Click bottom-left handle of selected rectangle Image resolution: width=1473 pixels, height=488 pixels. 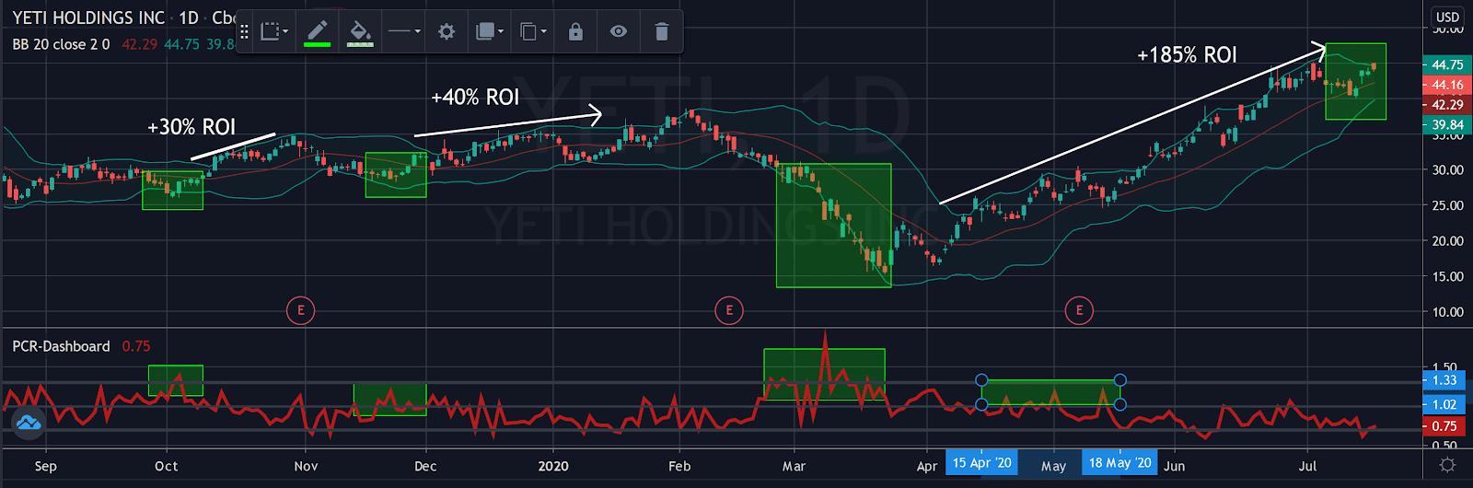pos(981,404)
